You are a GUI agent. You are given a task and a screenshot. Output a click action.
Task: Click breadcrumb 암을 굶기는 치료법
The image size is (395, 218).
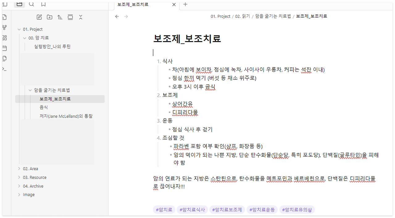pyautogui.click(x=273, y=16)
